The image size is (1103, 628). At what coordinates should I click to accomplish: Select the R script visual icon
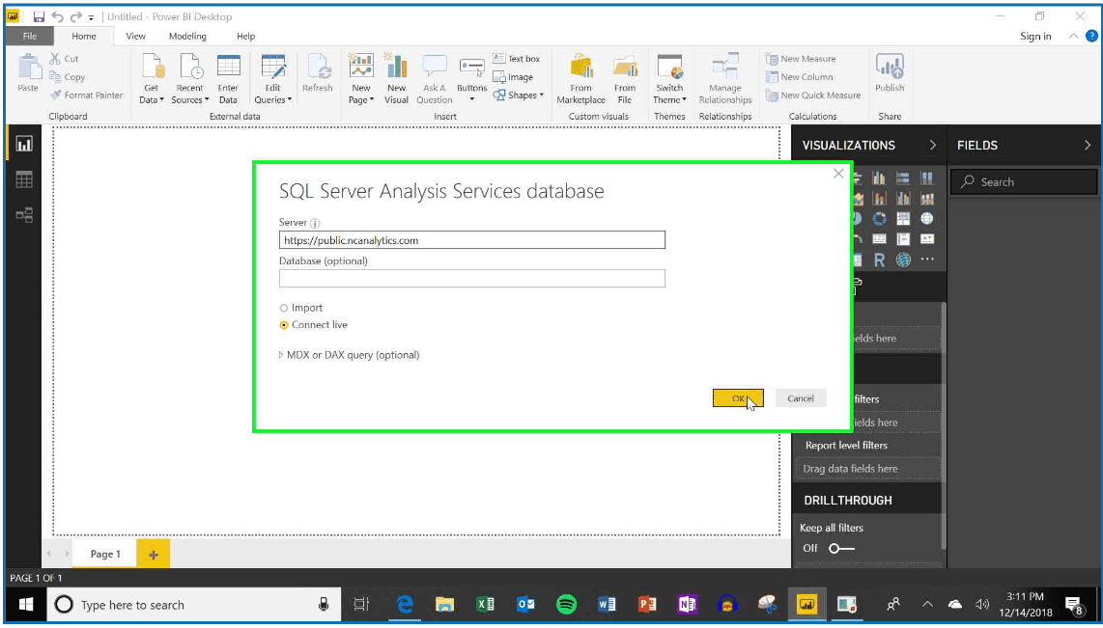(x=879, y=259)
